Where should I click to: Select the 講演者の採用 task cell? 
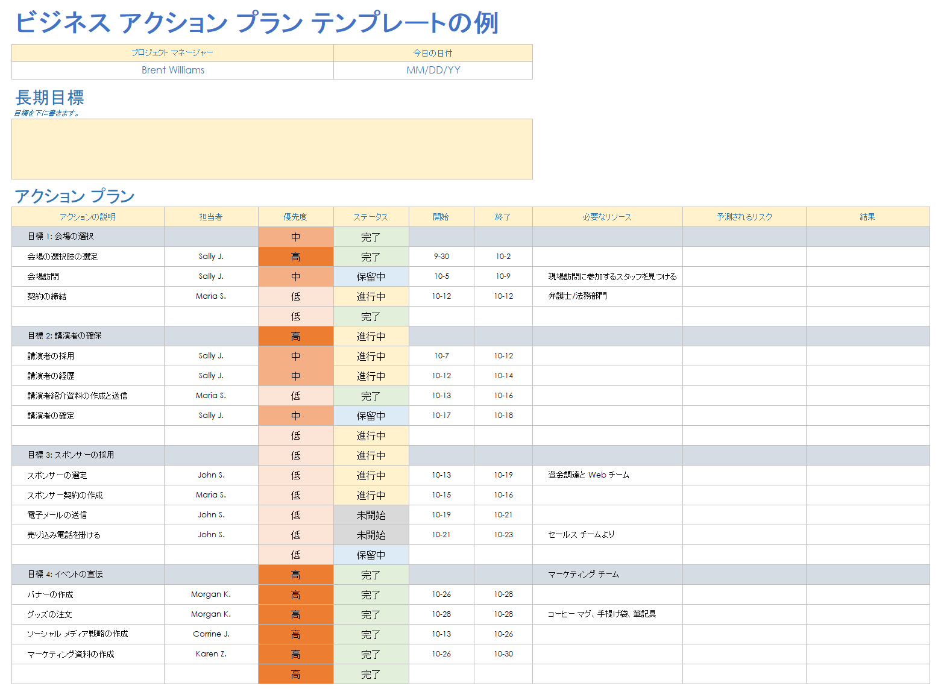(x=88, y=356)
